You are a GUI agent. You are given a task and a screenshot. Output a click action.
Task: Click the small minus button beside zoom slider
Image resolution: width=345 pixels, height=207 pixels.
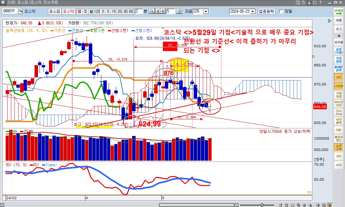236,205
